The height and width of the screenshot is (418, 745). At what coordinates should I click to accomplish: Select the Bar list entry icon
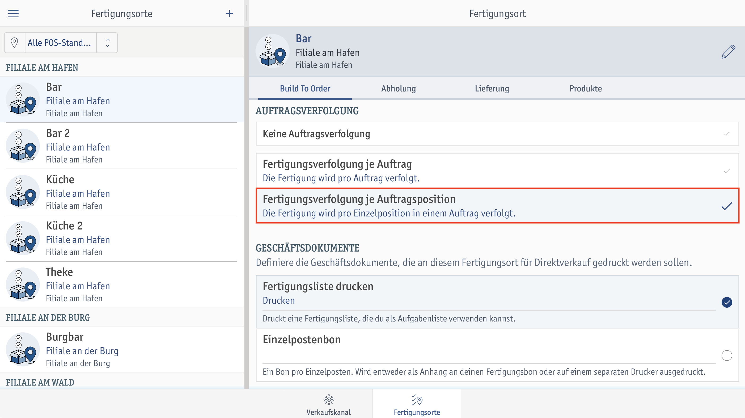point(23,99)
